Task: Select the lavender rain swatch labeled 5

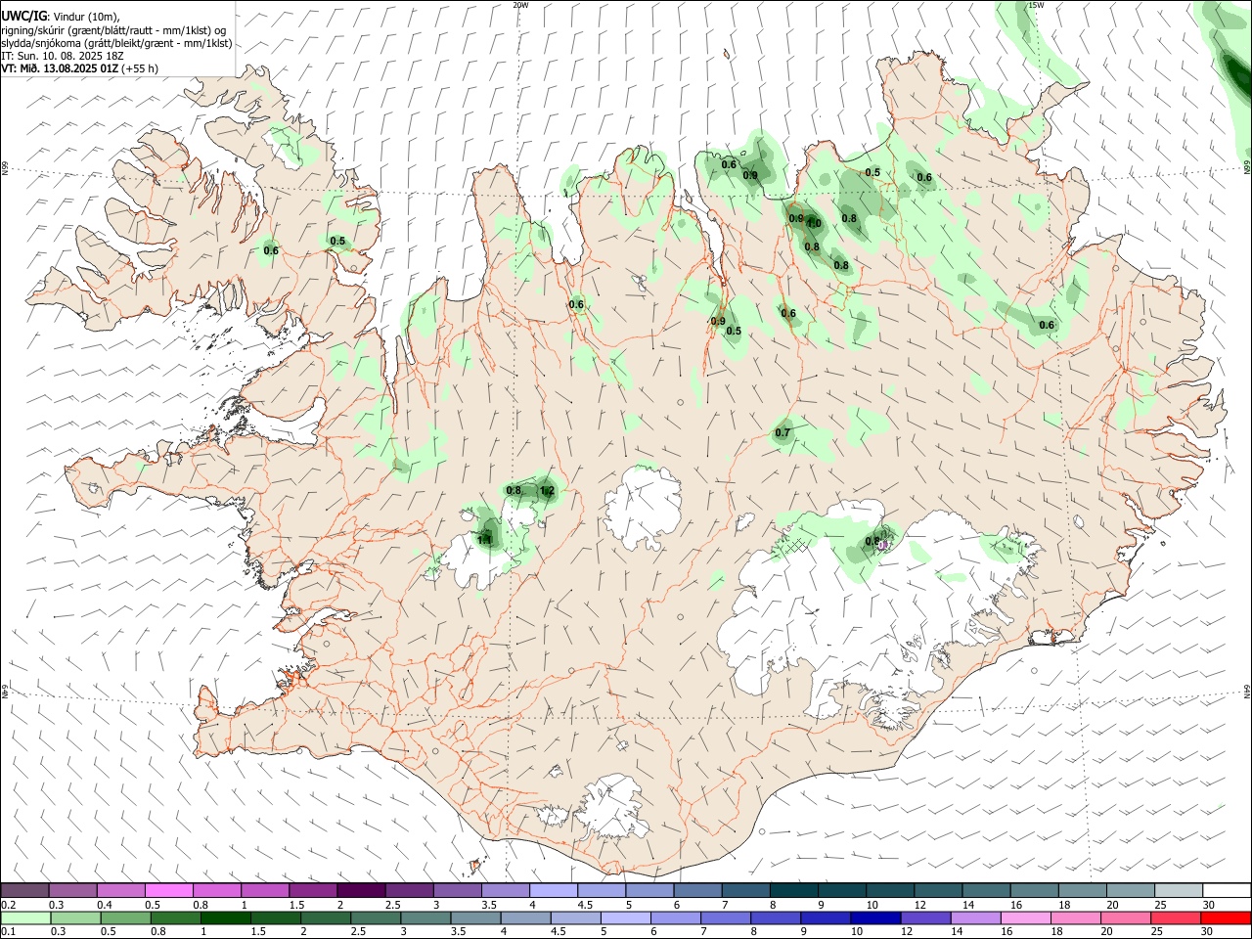Action: [x=626, y=917]
